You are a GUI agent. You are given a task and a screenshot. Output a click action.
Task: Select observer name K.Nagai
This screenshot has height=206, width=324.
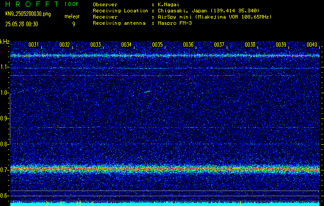click(168, 5)
